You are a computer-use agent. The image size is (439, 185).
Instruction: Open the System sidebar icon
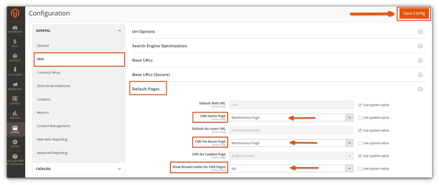pos(15,144)
